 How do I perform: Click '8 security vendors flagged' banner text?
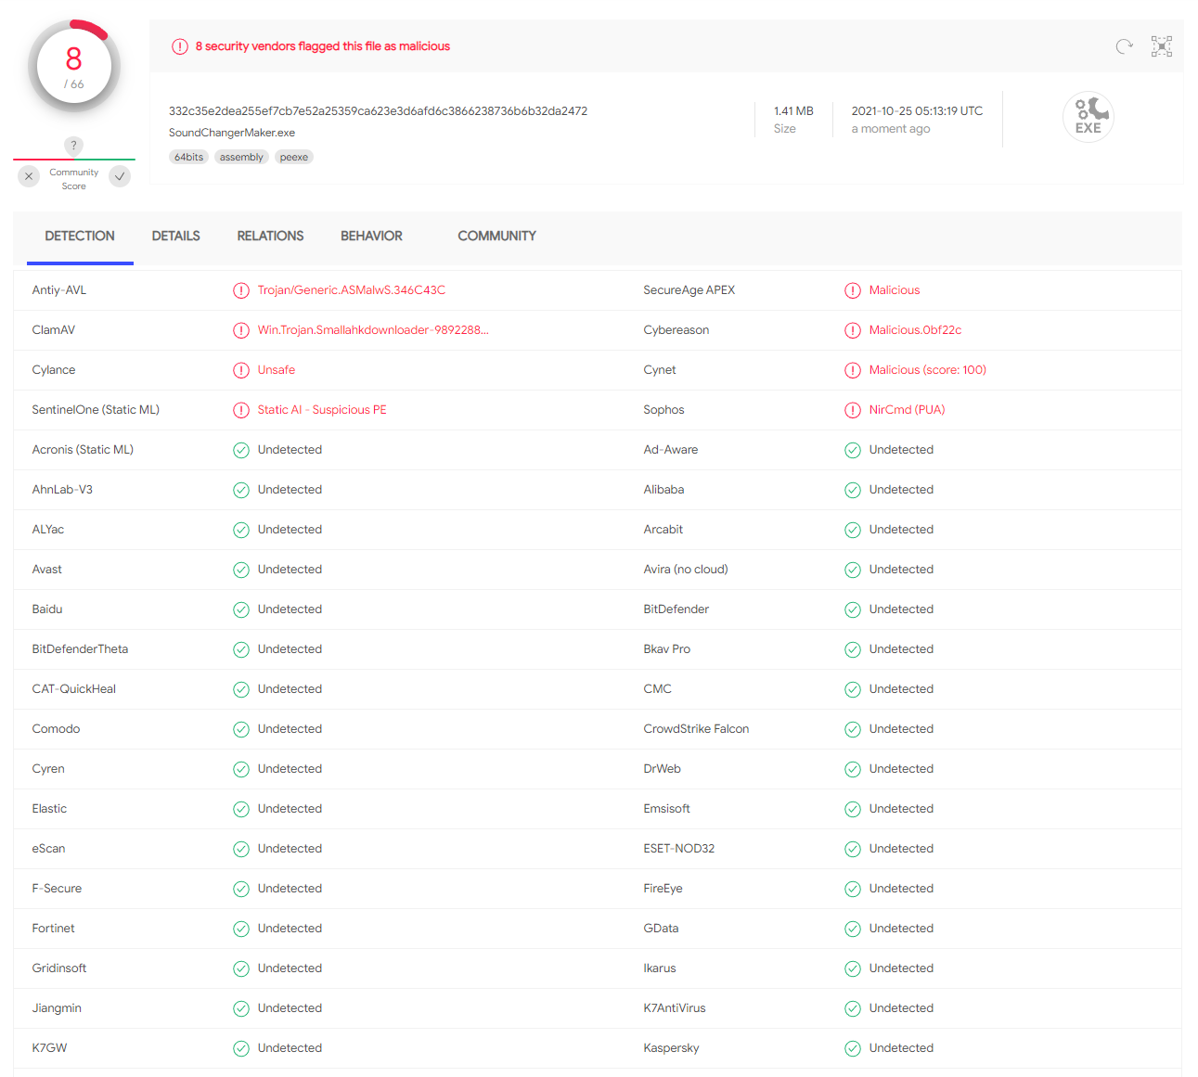323,46
